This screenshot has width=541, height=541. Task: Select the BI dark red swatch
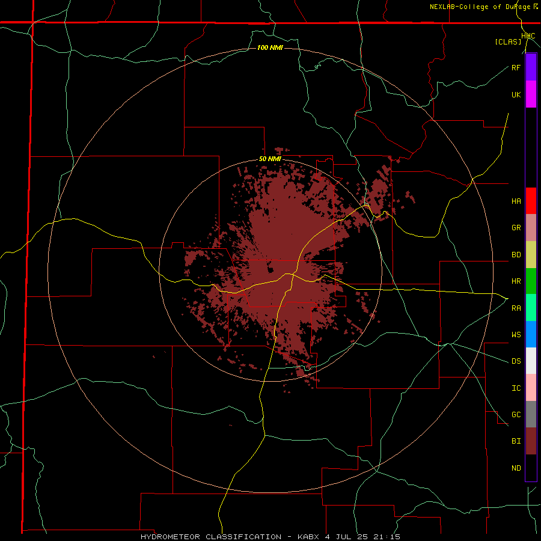(x=531, y=441)
